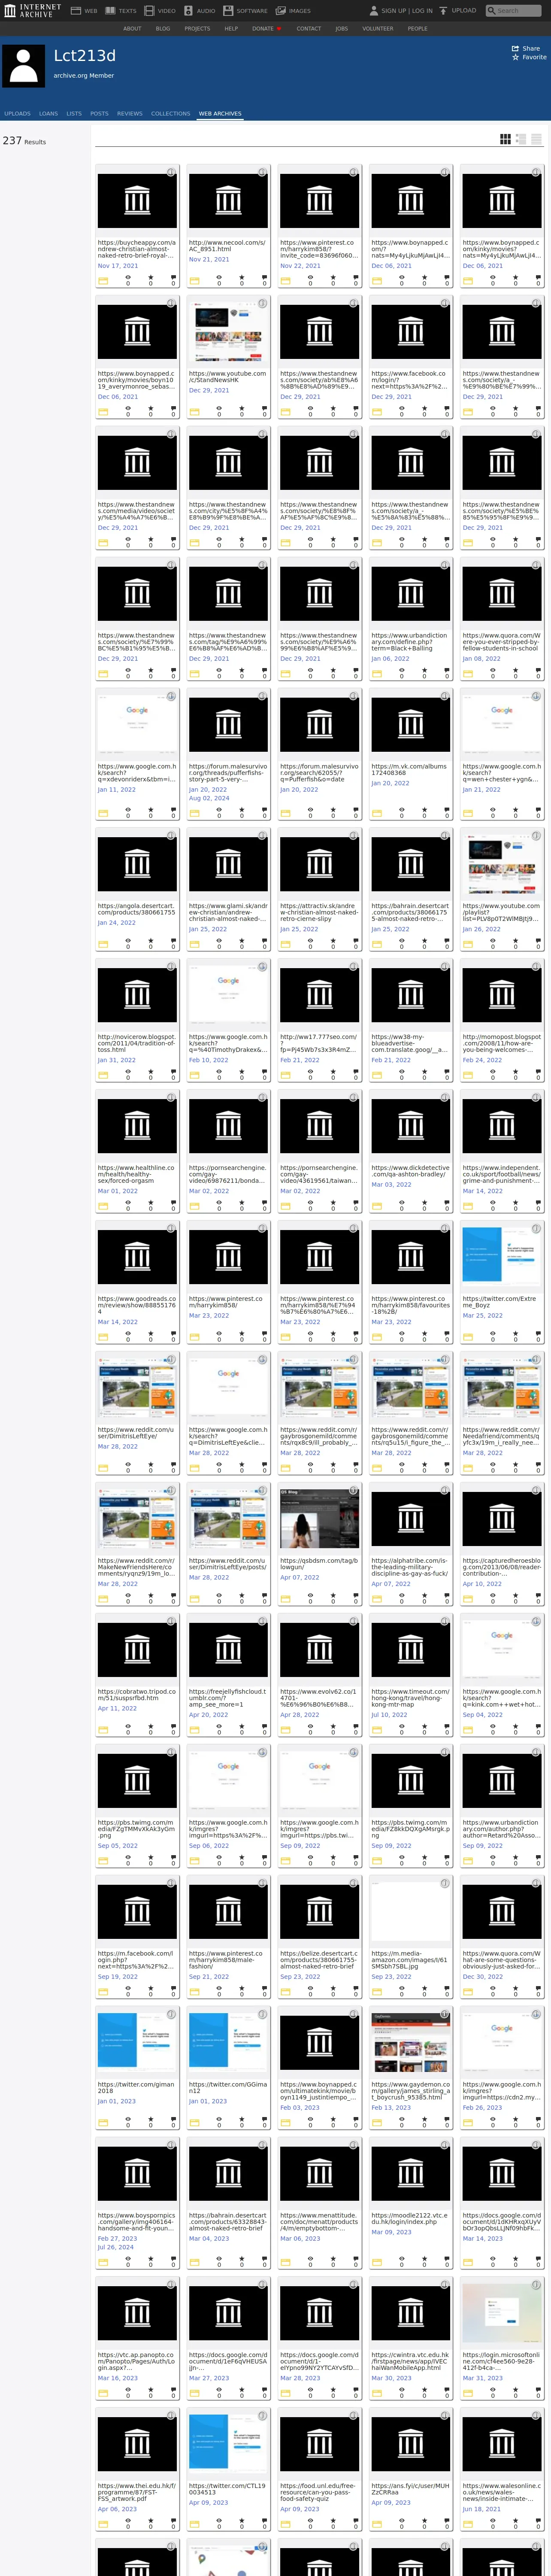Open the PROJECTS menu item
This screenshot has height=2576, width=551.
tap(197, 29)
